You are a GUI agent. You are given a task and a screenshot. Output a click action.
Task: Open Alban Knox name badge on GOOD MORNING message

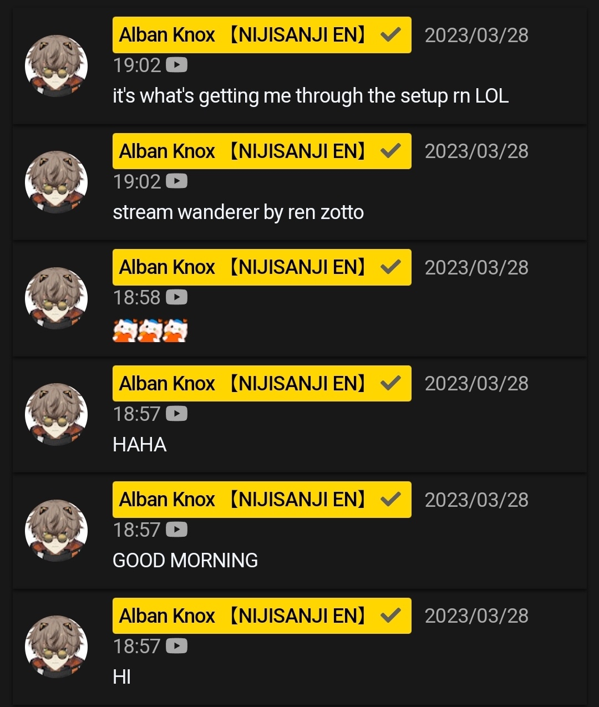262,500
